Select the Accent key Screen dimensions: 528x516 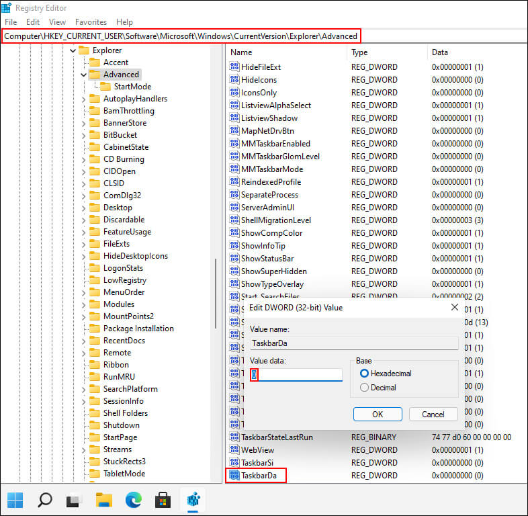pos(116,62)
